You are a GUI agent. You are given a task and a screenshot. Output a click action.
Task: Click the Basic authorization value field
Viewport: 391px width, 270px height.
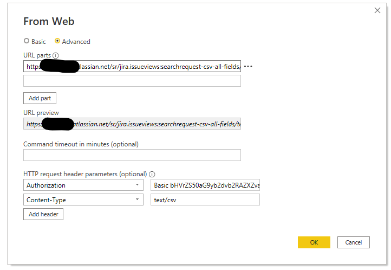tap(205, 185)
